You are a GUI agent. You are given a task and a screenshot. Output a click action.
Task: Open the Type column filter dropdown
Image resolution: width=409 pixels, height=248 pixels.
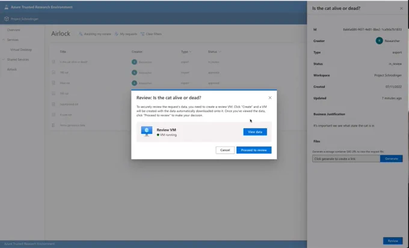[x=186, y=52]
